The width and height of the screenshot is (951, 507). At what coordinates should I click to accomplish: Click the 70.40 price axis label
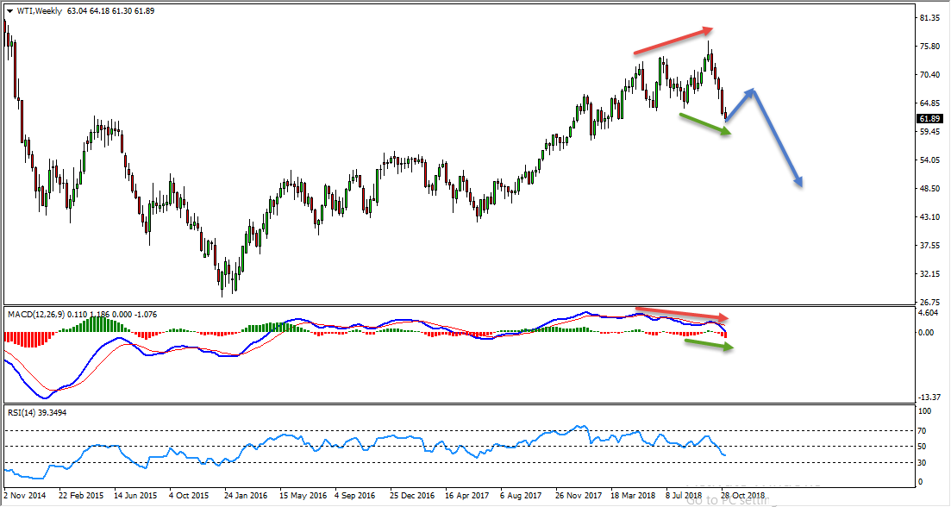[x=929, y=75]
